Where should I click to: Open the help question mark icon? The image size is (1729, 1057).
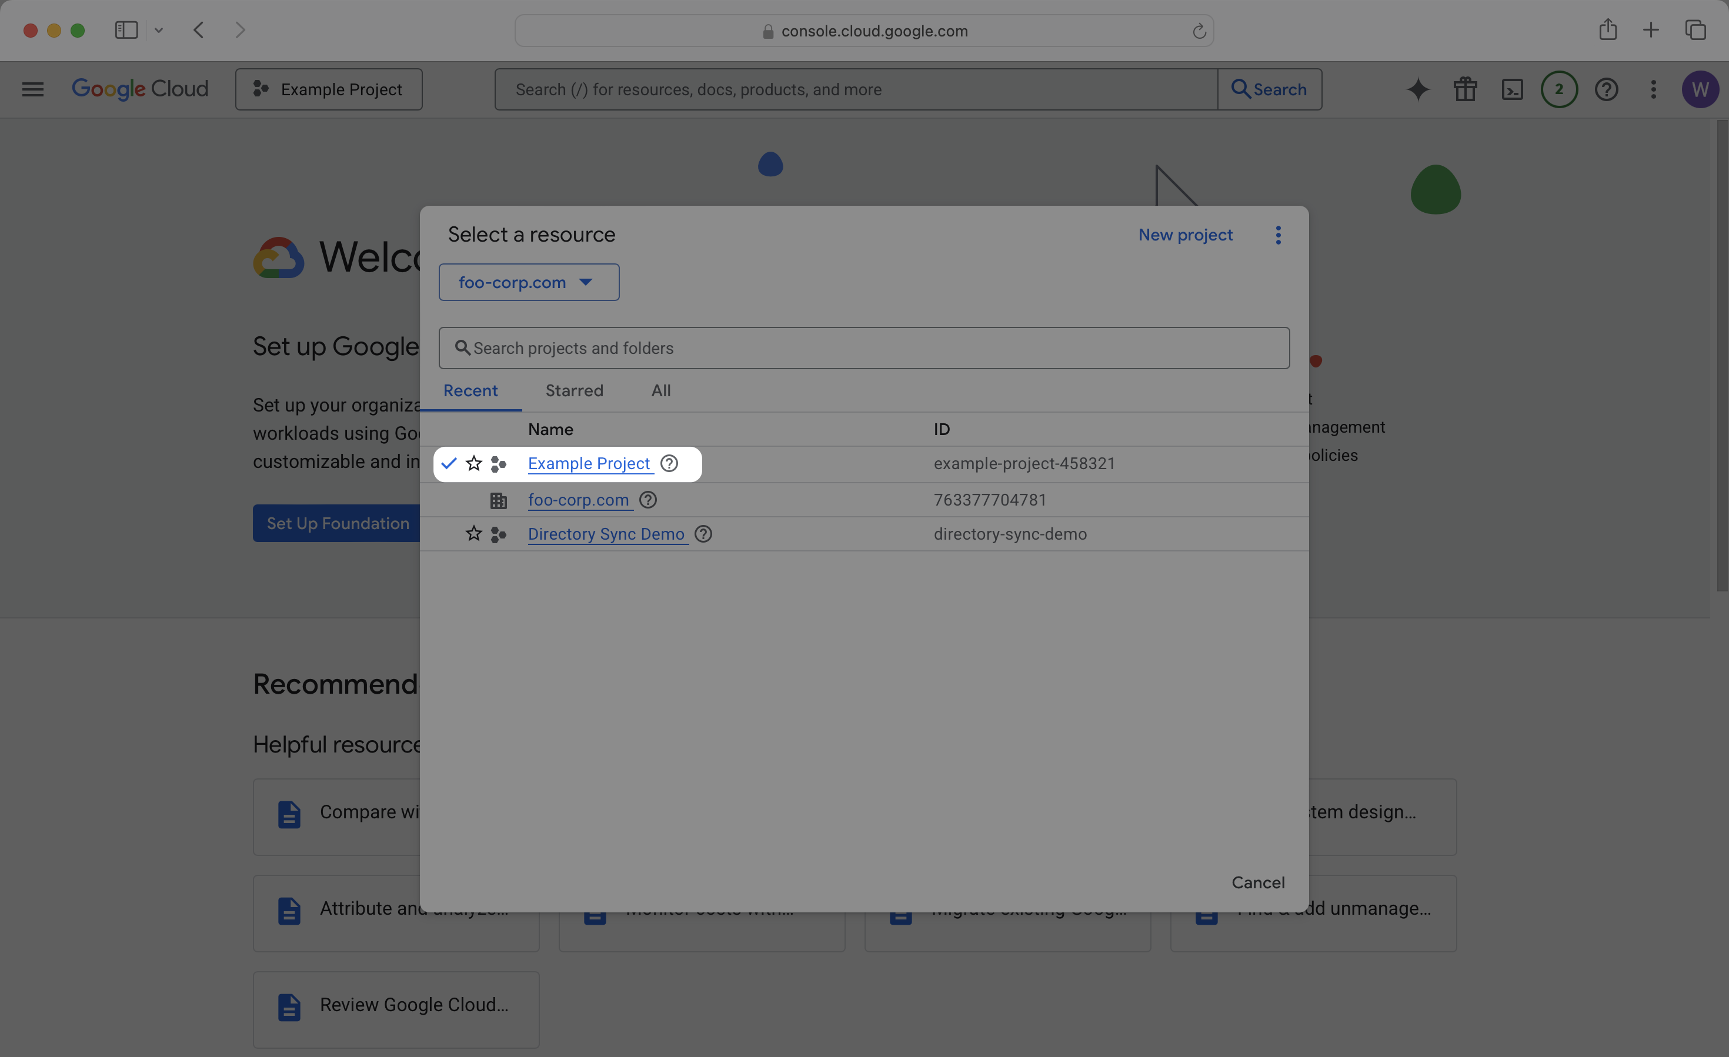(x=1606, y=89)
